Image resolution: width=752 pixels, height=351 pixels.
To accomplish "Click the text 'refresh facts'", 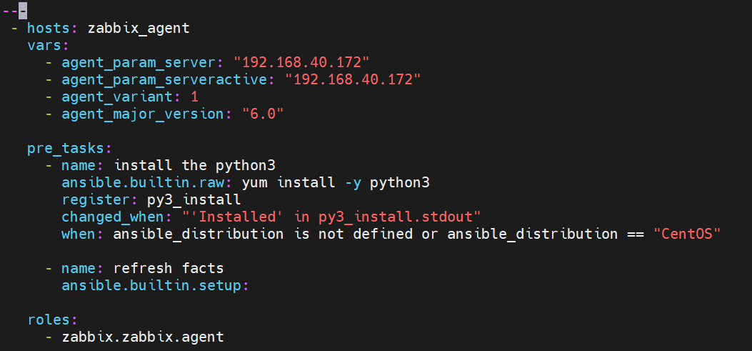I will point(169,268).
